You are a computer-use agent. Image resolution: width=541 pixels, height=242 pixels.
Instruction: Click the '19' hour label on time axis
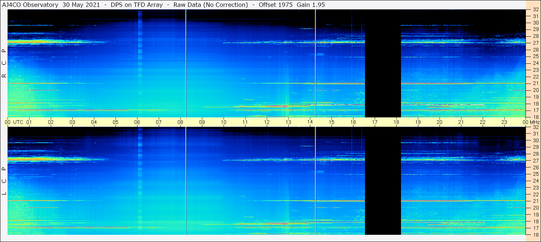point(418,122)
